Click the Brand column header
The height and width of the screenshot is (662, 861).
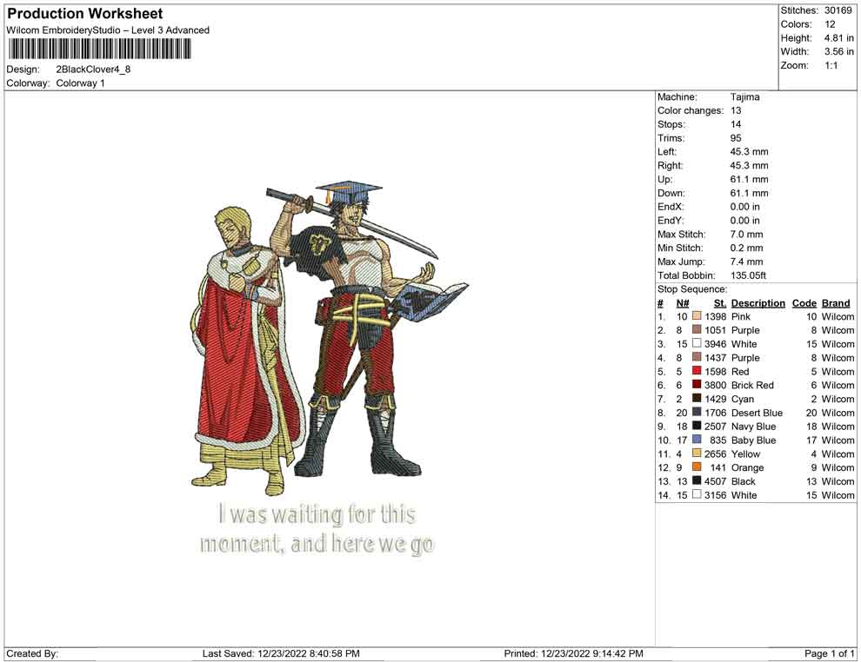(x=836, y=302)
